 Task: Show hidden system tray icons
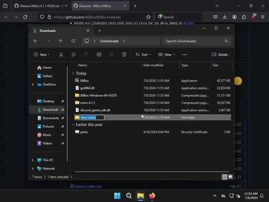click(x=215, y=196)
